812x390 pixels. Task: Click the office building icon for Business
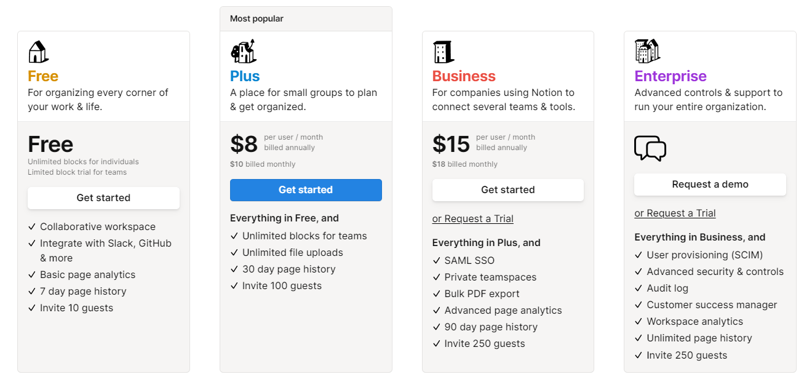(x=442, y=52)
